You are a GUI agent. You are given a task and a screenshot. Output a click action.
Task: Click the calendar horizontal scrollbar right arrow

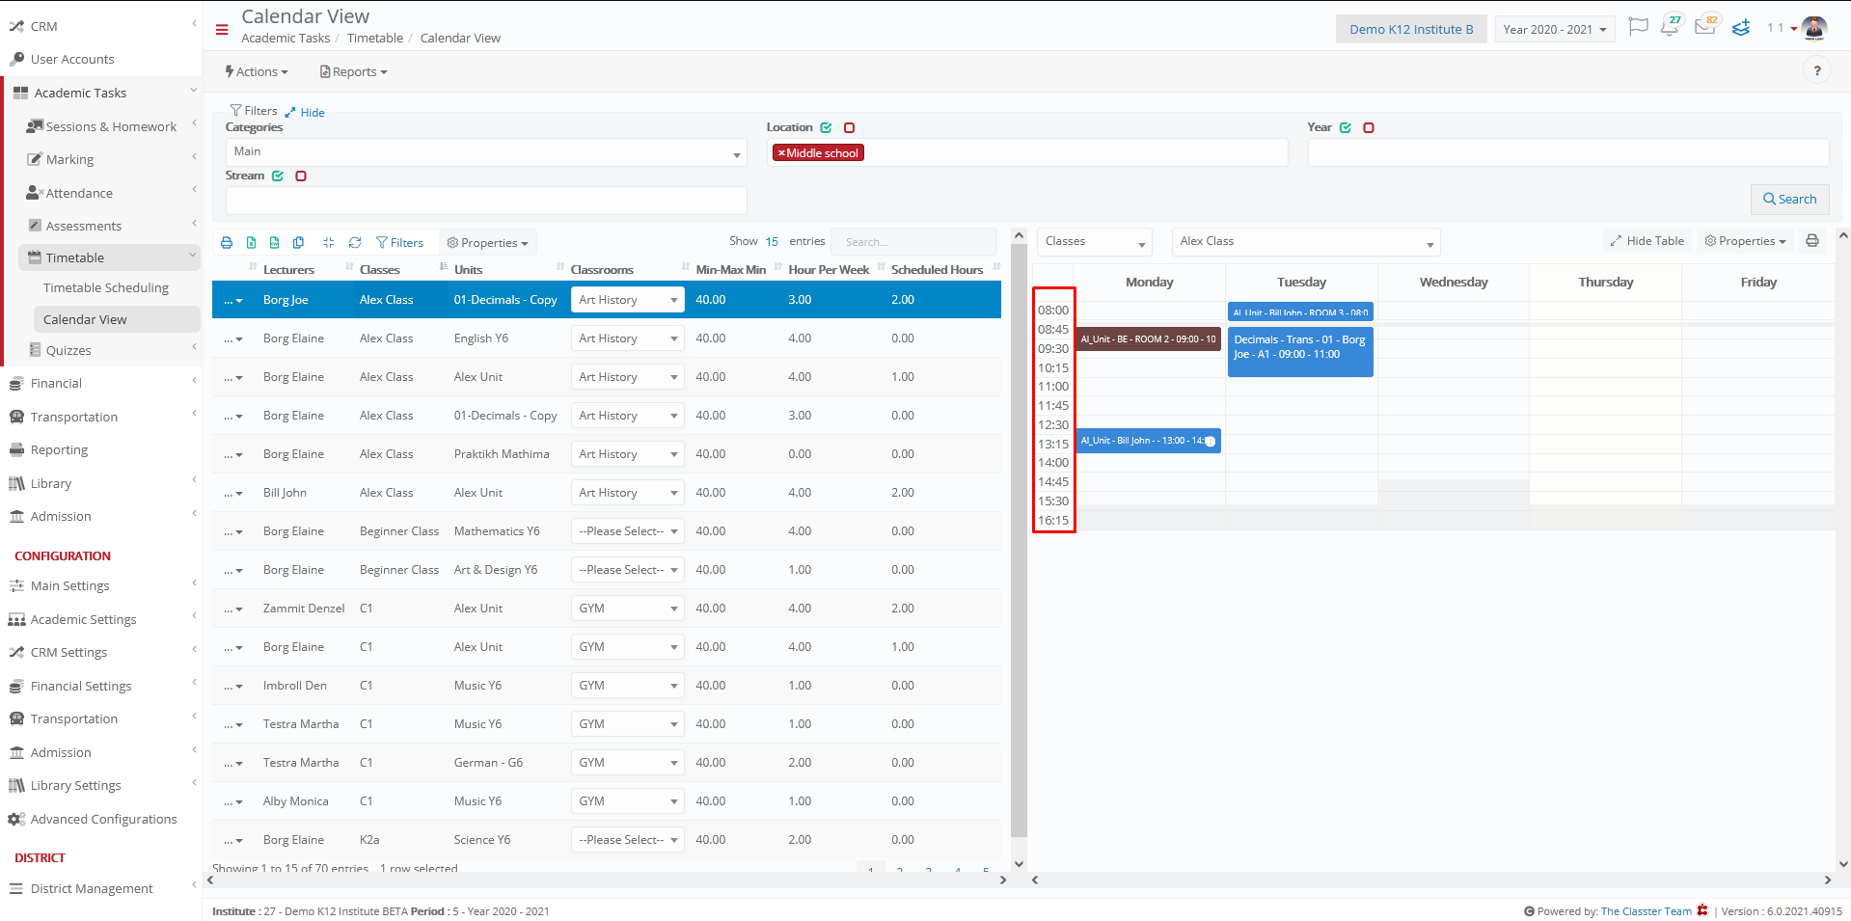[x=1827, y=880]
